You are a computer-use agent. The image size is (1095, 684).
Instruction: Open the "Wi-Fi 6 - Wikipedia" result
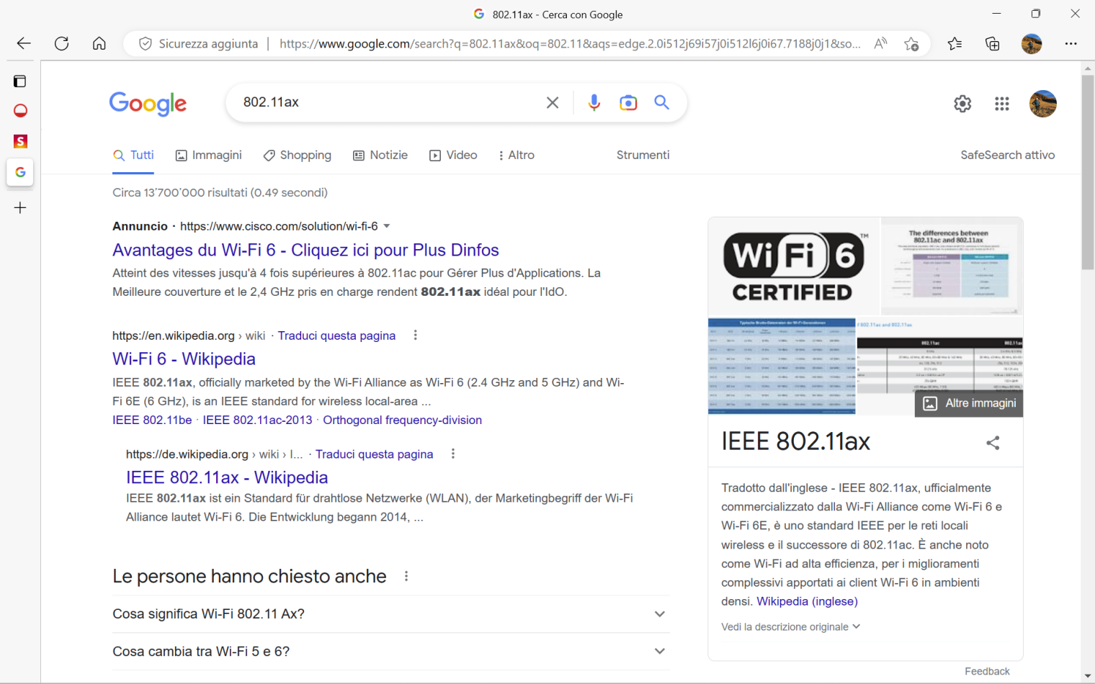184,359
